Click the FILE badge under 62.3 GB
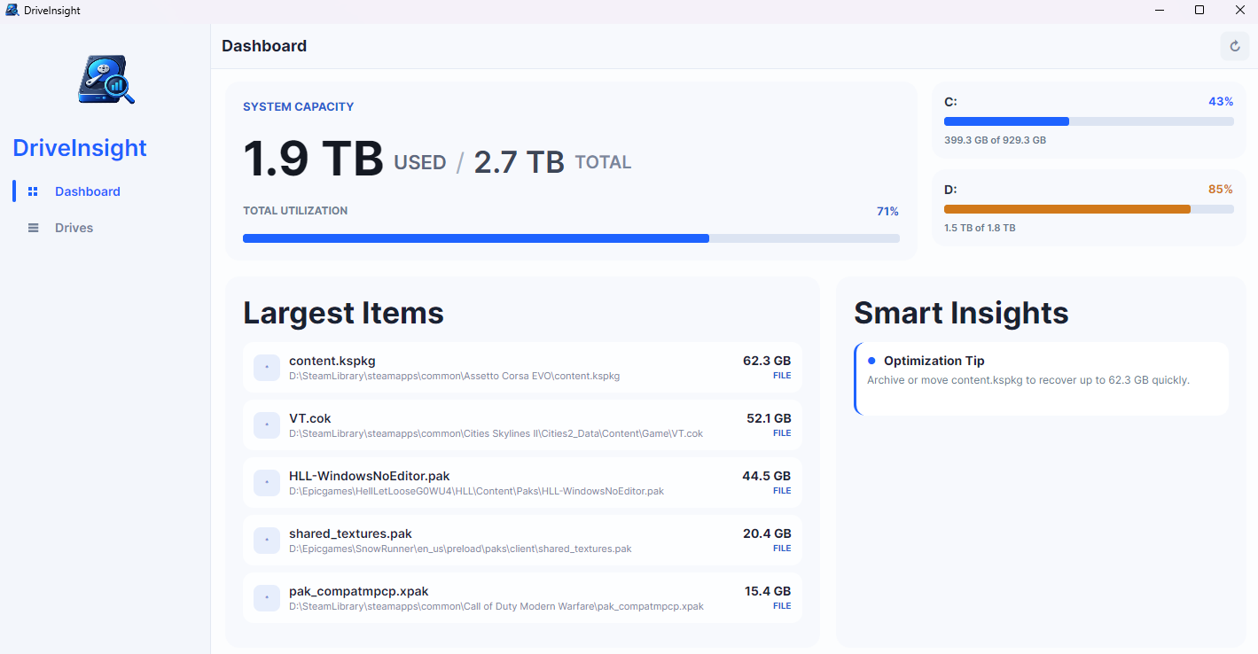The image size is (1258, 654). pos(781,375)
